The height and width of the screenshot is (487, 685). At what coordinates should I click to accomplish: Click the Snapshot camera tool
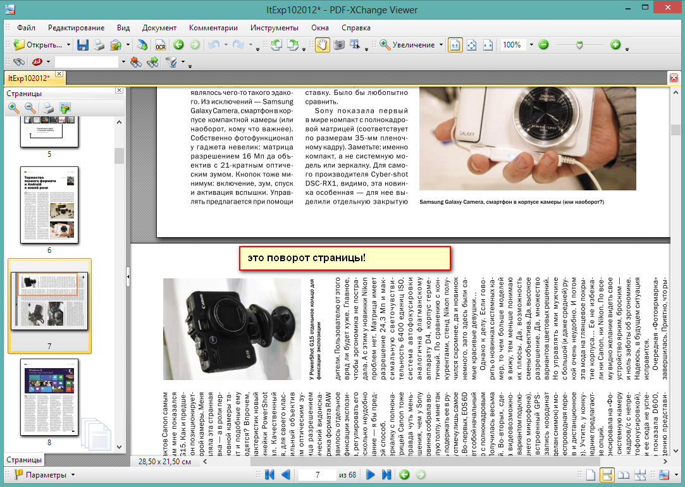(x=339, y=45)
